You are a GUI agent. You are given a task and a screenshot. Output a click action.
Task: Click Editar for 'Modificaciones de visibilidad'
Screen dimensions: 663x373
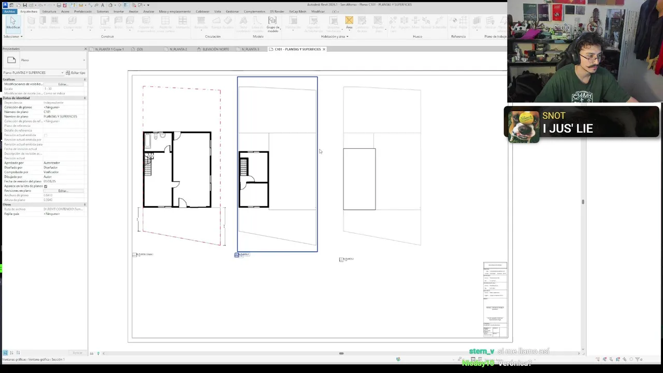click(x=63, y=84)
